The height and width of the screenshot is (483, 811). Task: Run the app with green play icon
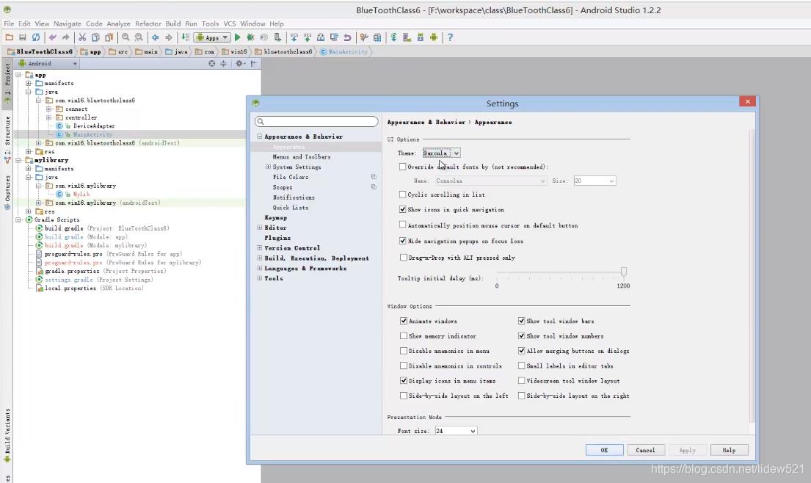coord(237,37)
